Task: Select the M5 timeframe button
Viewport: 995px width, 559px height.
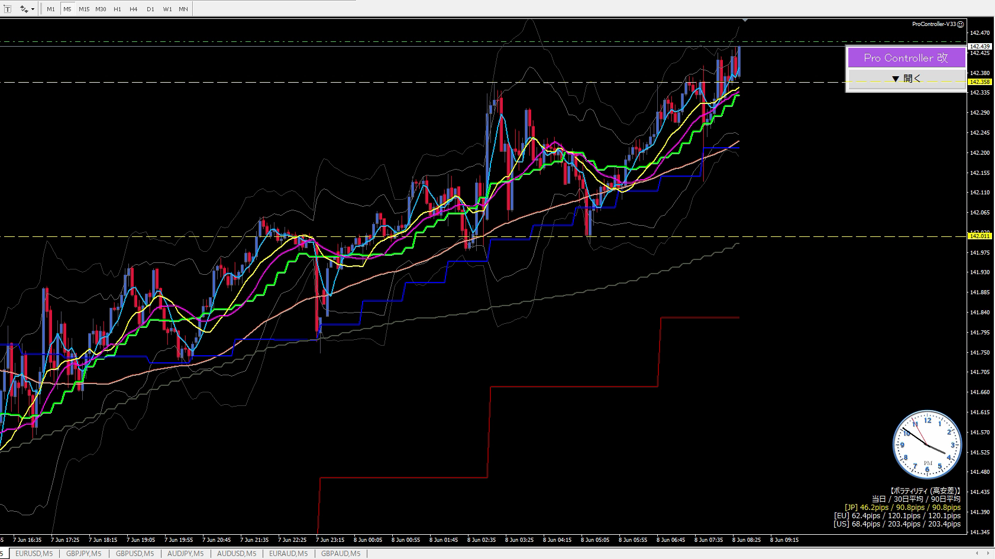Action: pyautogui.click(x=67, y=9)
